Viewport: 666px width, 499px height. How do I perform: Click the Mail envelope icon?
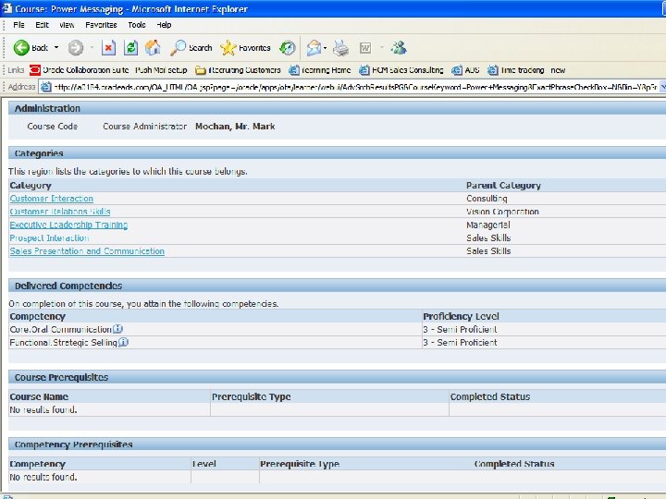click(314, 48)
